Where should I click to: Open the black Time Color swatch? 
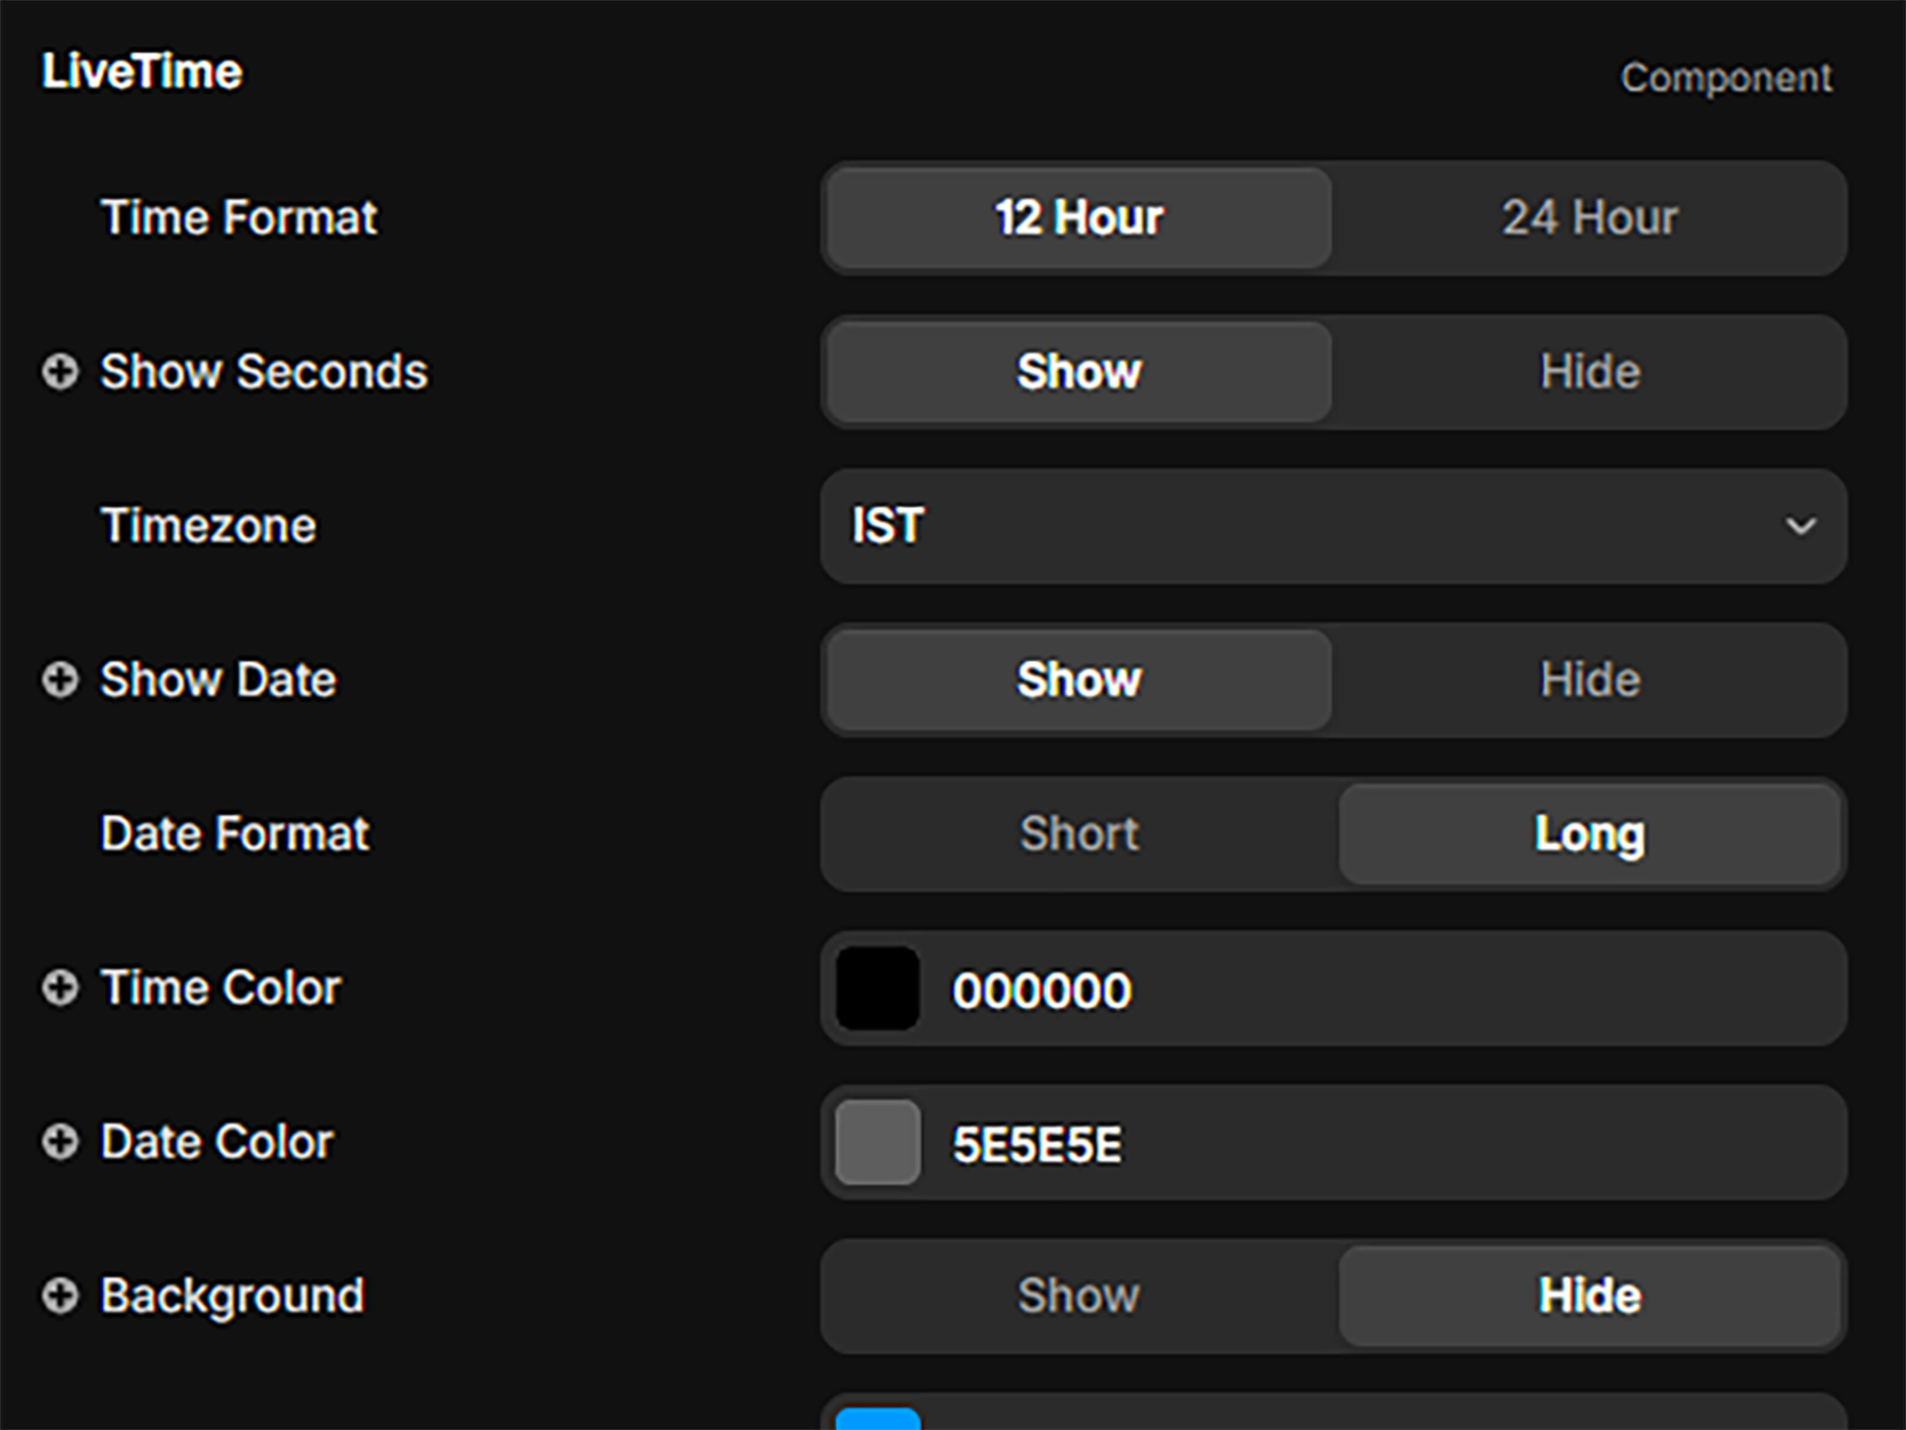[x=878, y=989]
